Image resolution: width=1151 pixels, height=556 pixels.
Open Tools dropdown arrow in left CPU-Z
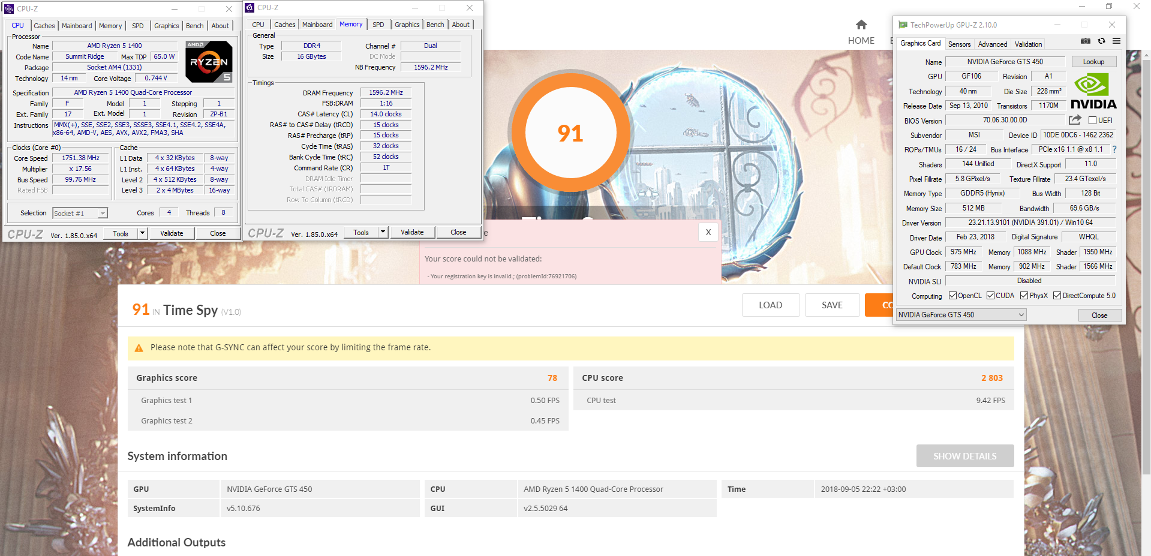pos(142,233)
